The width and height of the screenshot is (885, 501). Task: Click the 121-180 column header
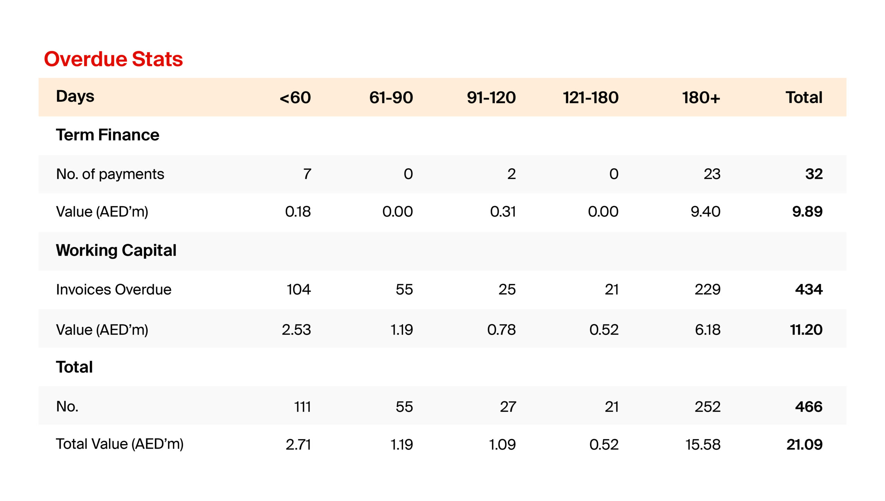coord(591,98)
